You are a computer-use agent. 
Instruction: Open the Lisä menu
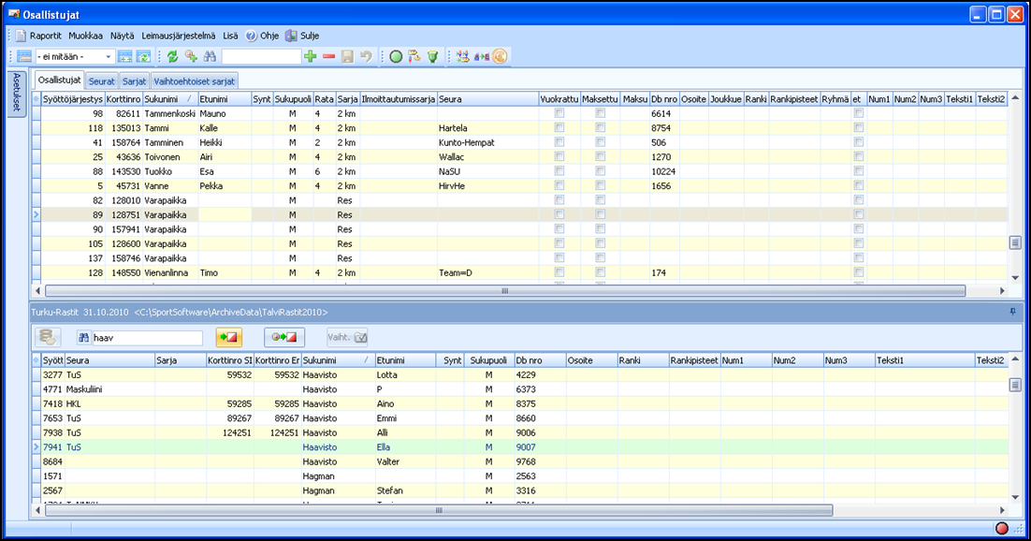(x=230, y=37)
